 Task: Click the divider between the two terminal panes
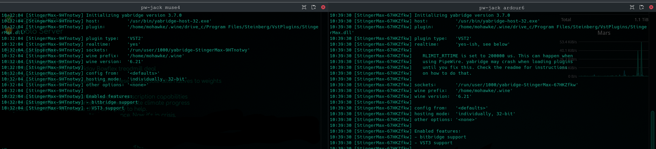(x=328, y=78)
